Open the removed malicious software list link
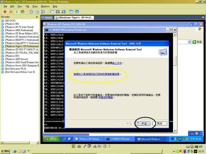 96,74
